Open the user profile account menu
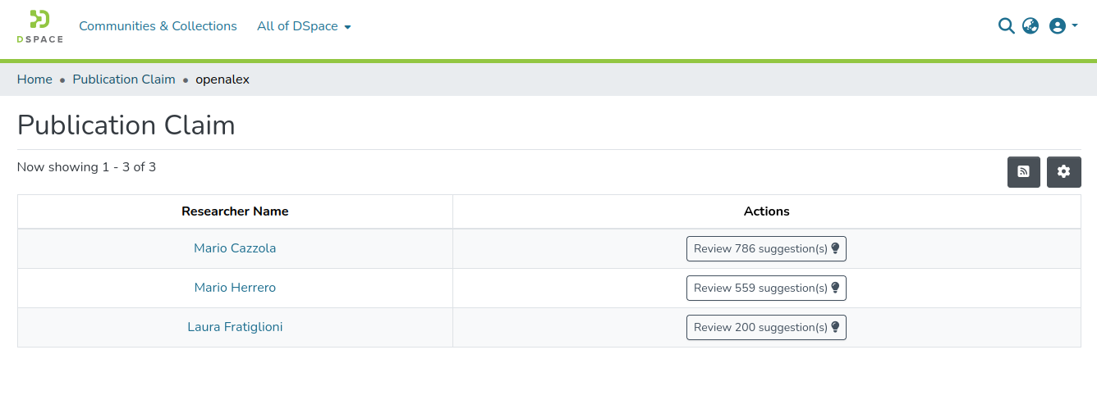This screenshot has height=418, width=1097. (1063, 26)
